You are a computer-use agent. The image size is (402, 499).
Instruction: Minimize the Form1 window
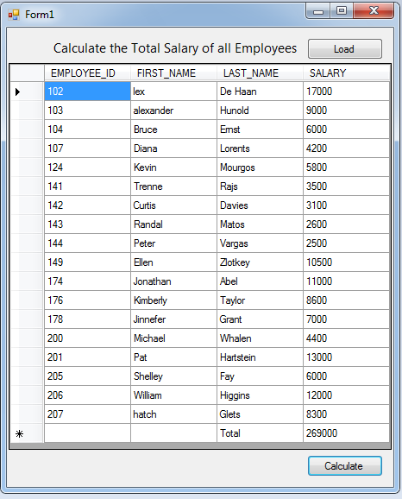[318, 11]
